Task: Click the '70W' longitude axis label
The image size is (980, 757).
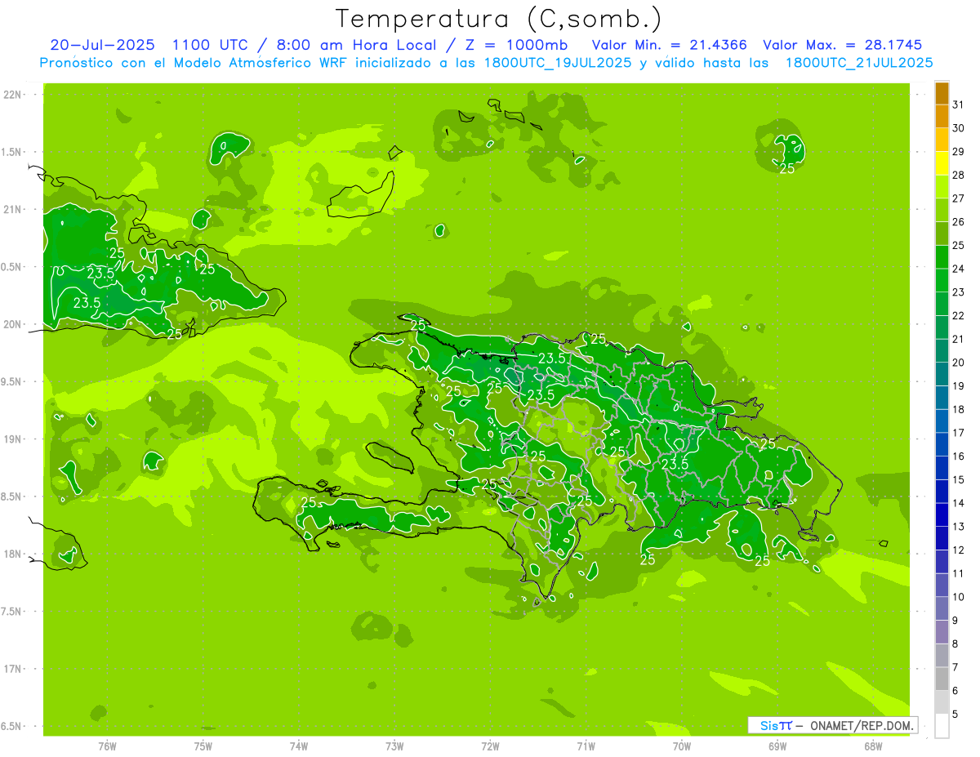Action: (682, 746)
